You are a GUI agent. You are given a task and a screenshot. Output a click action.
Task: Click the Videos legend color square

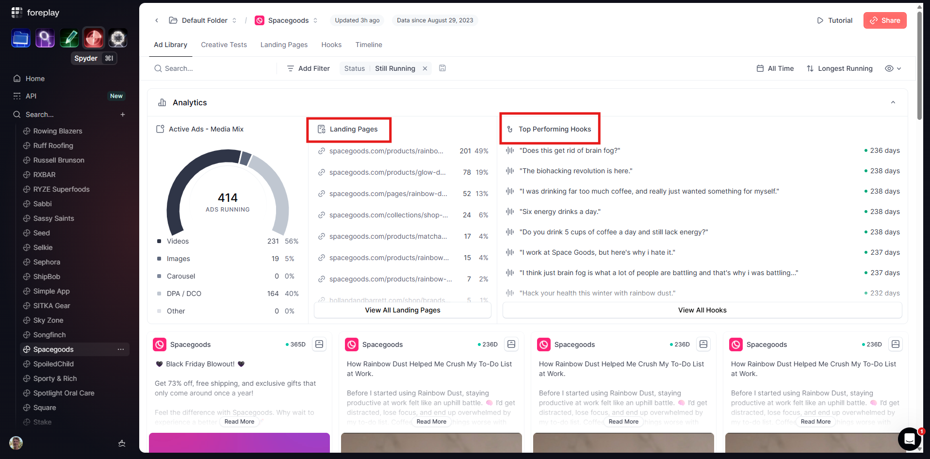coord(159,241)
